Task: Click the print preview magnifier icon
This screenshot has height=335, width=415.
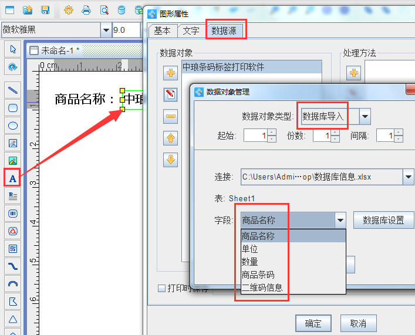Action: [104, 10]
